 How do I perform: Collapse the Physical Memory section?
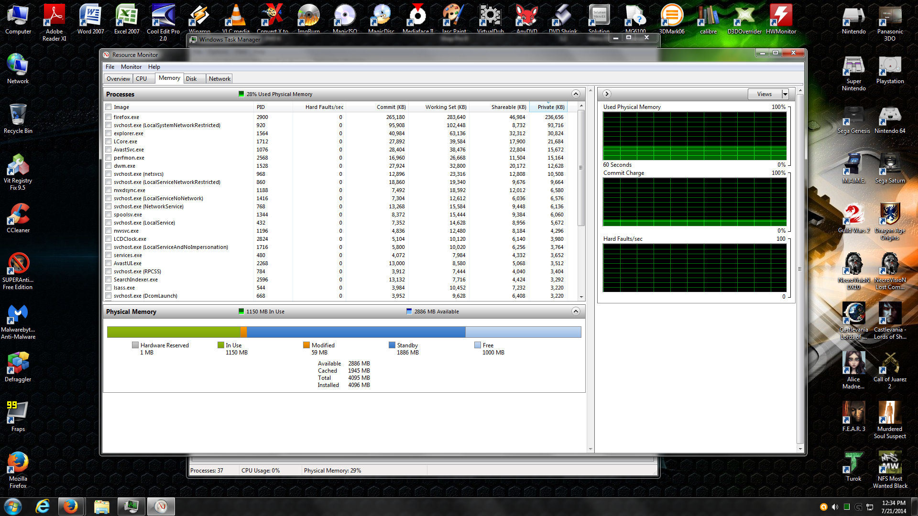click(576, 312)
